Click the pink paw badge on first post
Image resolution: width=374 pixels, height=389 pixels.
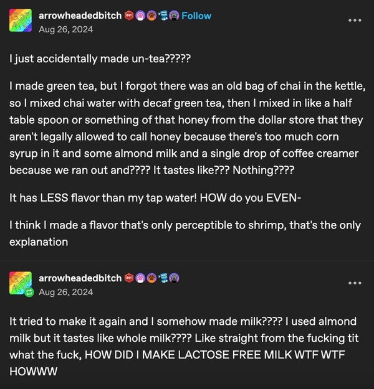click(140, 16)
